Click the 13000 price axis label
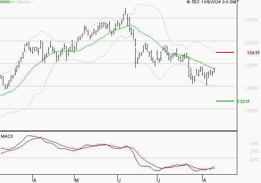The width and height of the screenshot is (261, 183). tap(251, 111)
